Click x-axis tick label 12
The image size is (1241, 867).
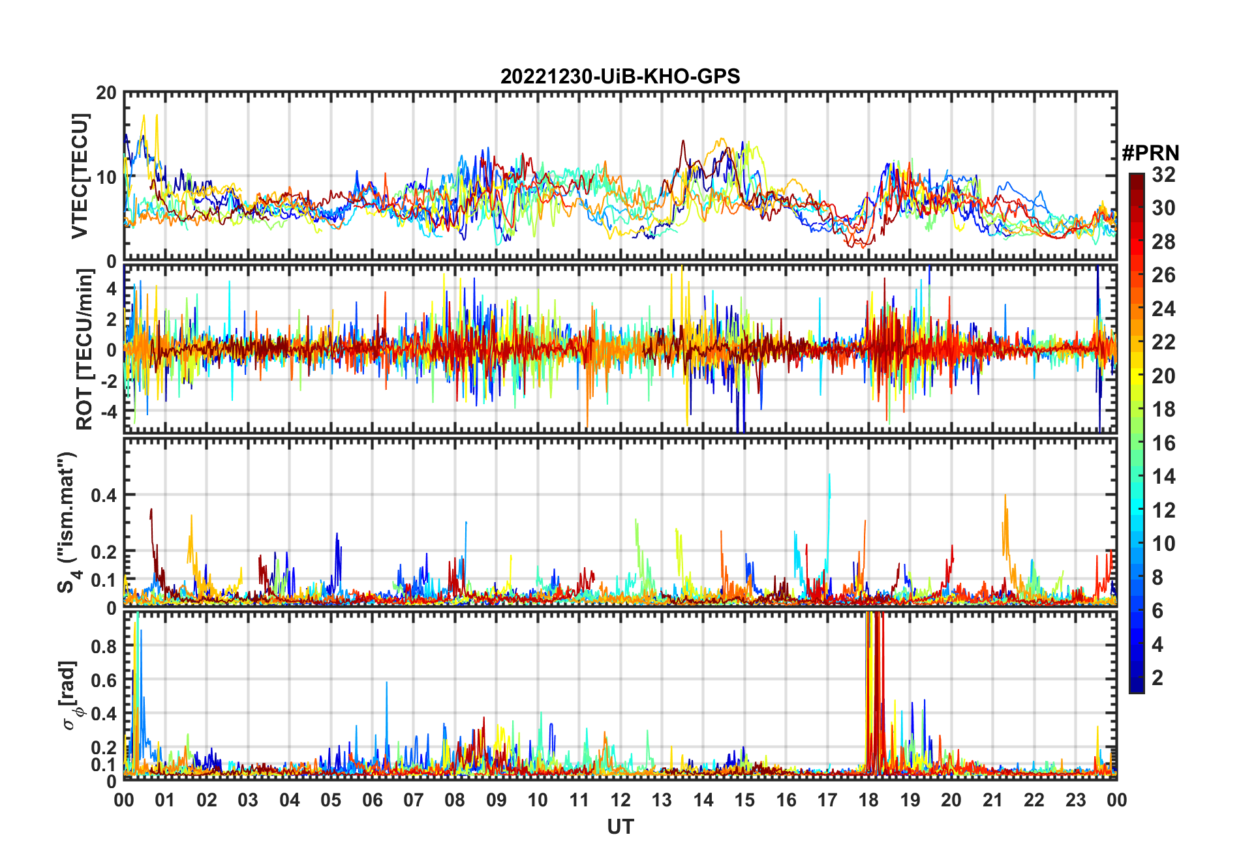click(x=620, y=800)
